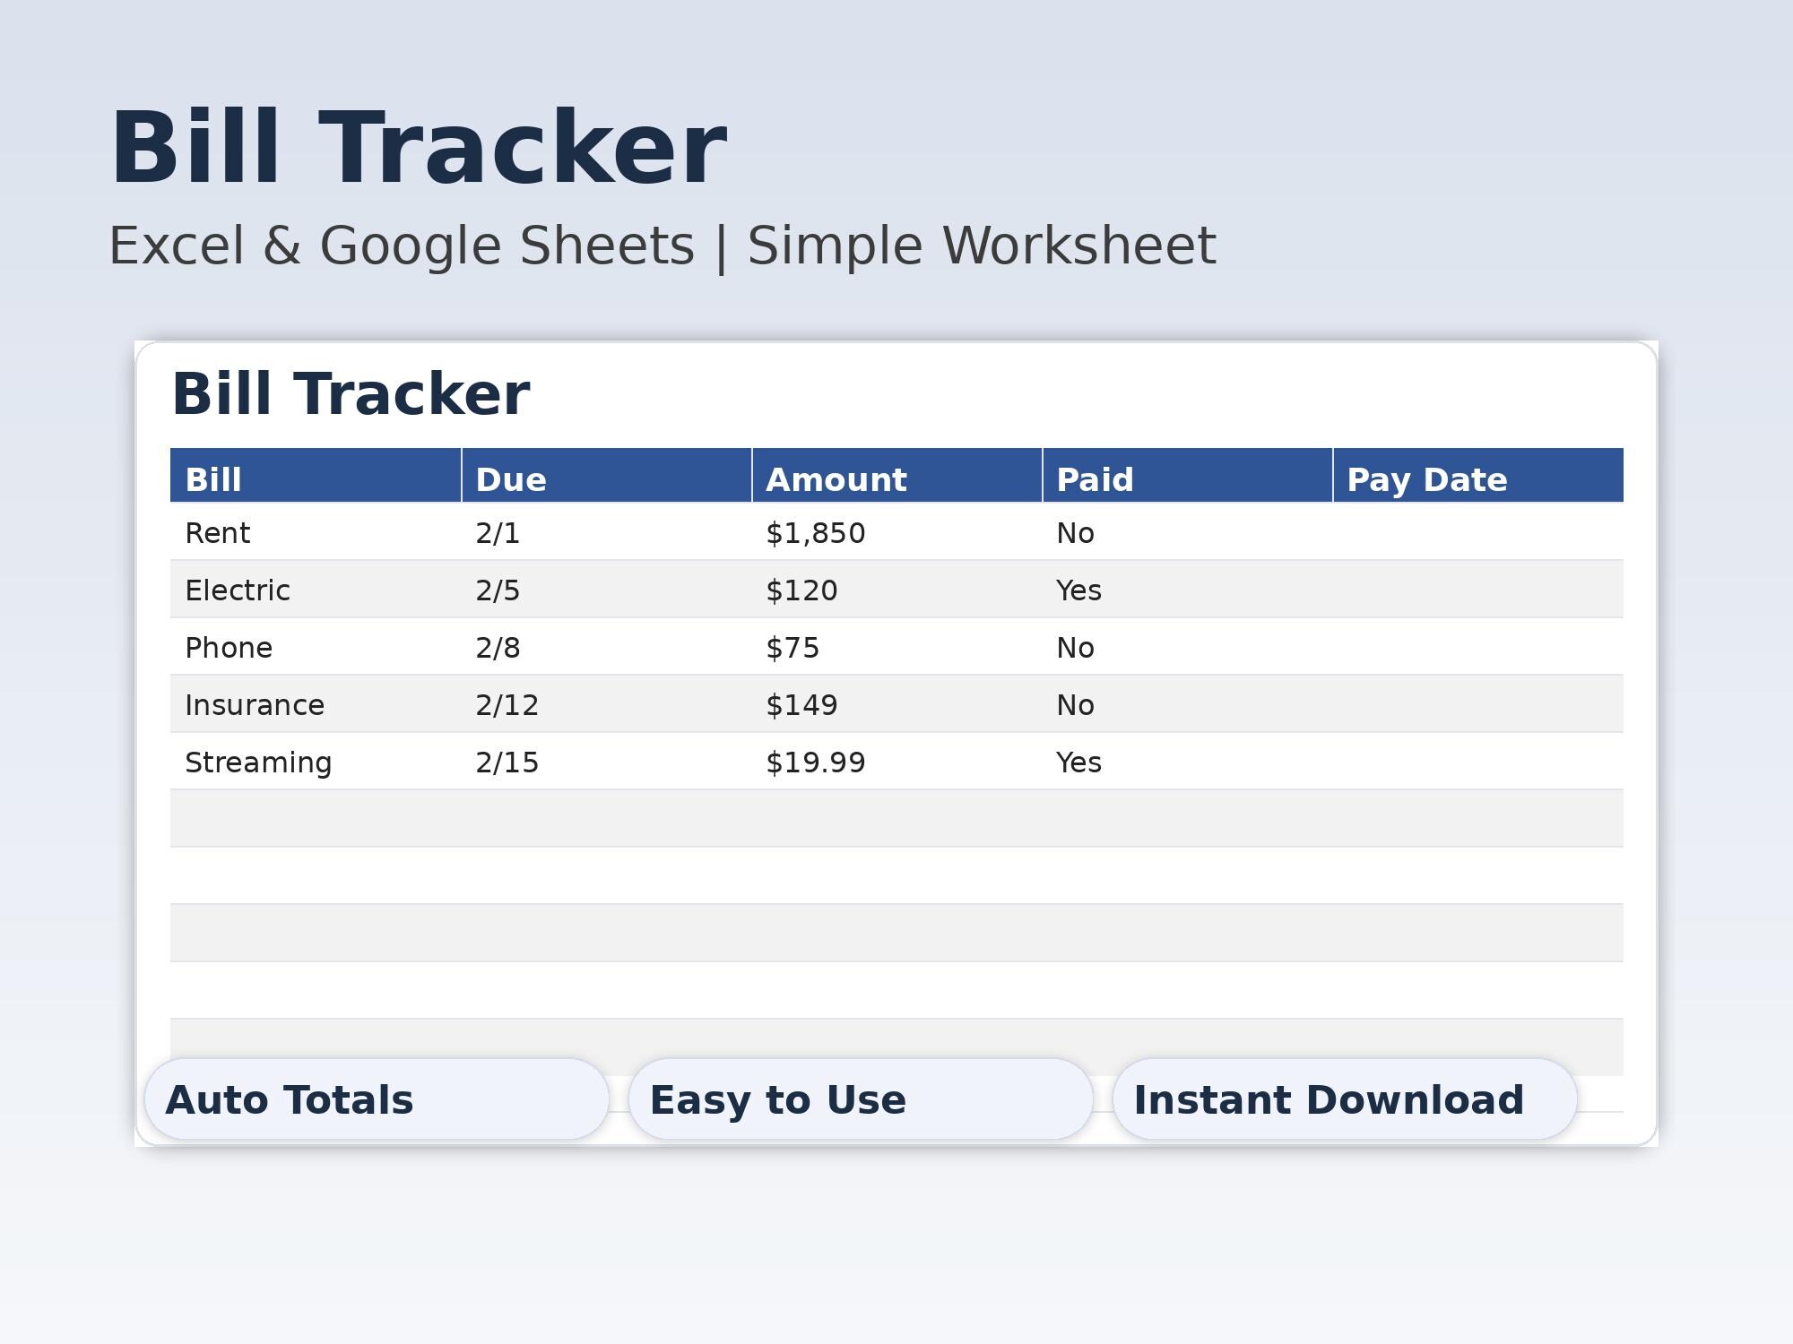Click the Auto Totals pill button
This screenshot has width=1793, height=1344.
[377, 1099]
